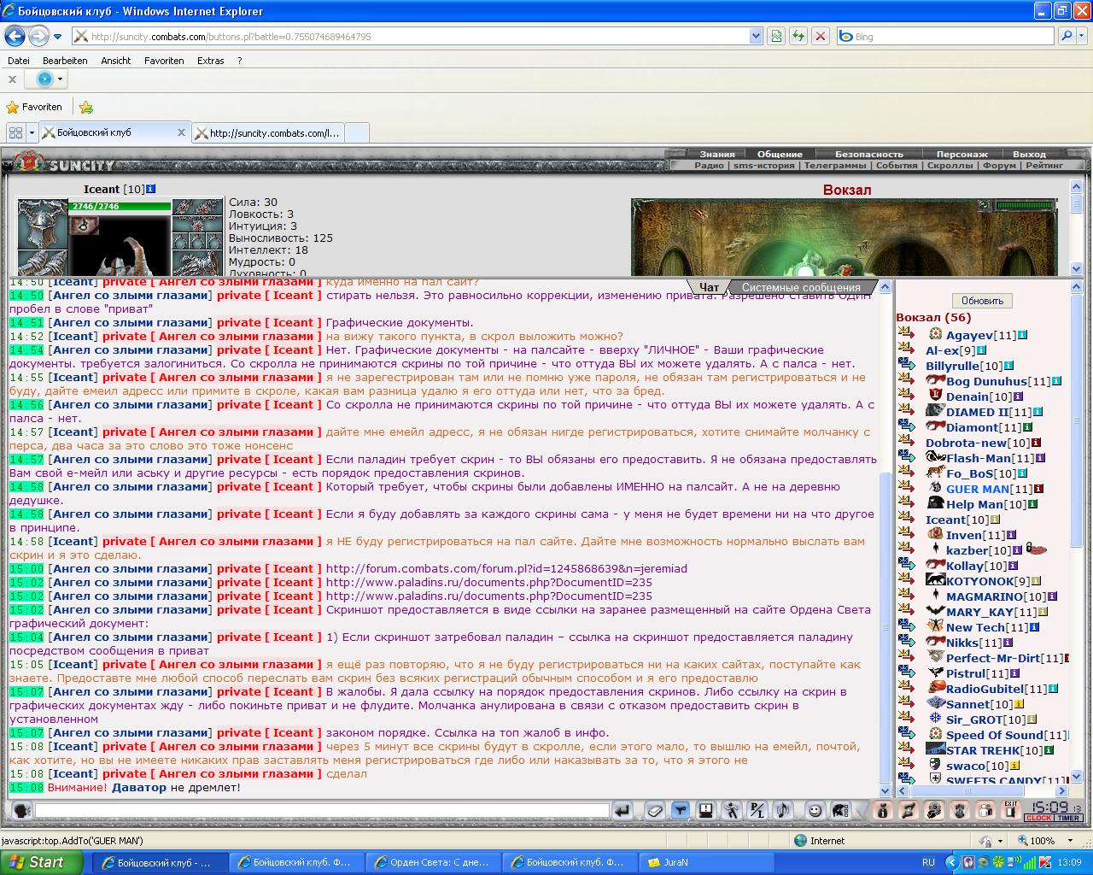Click the info icon next to Help Man[10]
This screenshot has height=875, width=1093.
[1032, 504]
